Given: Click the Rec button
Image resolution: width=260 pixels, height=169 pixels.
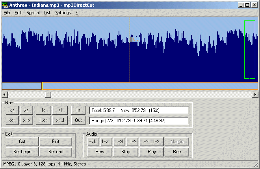Looking at the screenshot, I should tap(177, 152).
